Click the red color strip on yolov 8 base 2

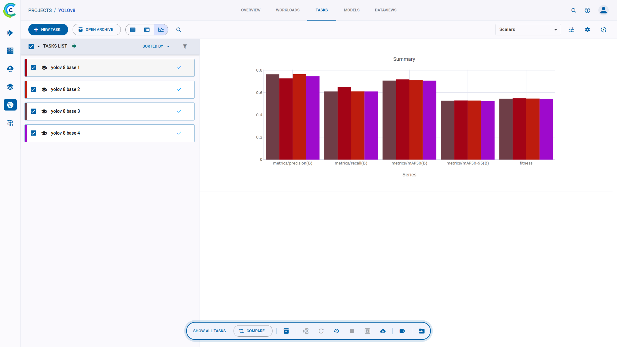point(26,90)
